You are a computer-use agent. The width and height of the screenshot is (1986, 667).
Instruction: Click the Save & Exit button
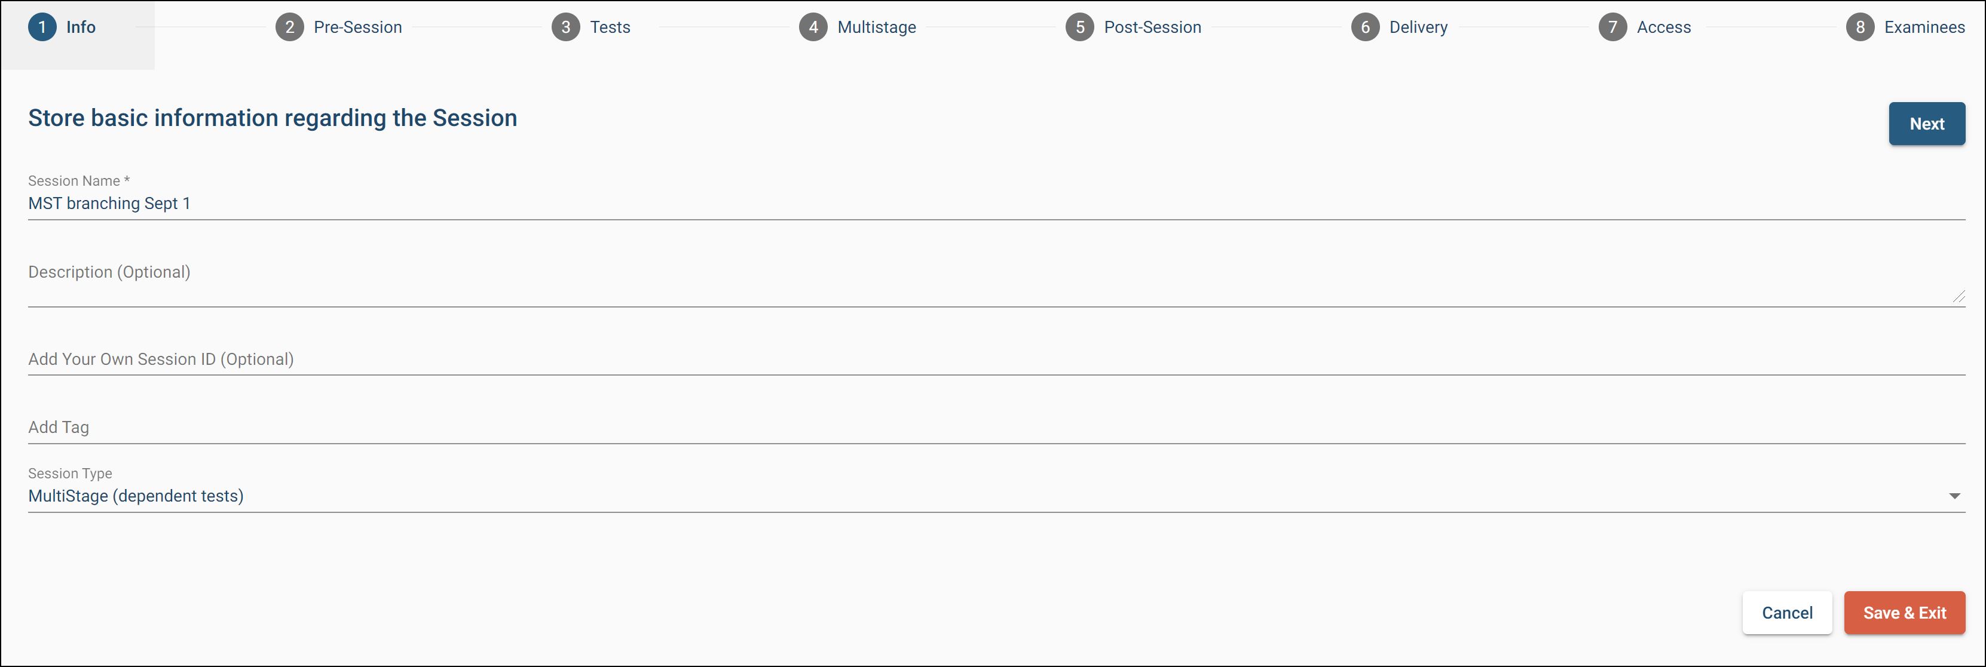1904,613
